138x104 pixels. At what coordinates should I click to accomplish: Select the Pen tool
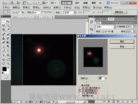[x=4, y=51]
